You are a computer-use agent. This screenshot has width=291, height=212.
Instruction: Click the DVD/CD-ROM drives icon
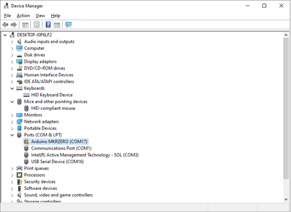tap(19, 68)
